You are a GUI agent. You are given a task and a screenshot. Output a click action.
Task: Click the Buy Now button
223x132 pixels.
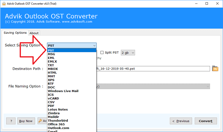click(x=26, y=121)
